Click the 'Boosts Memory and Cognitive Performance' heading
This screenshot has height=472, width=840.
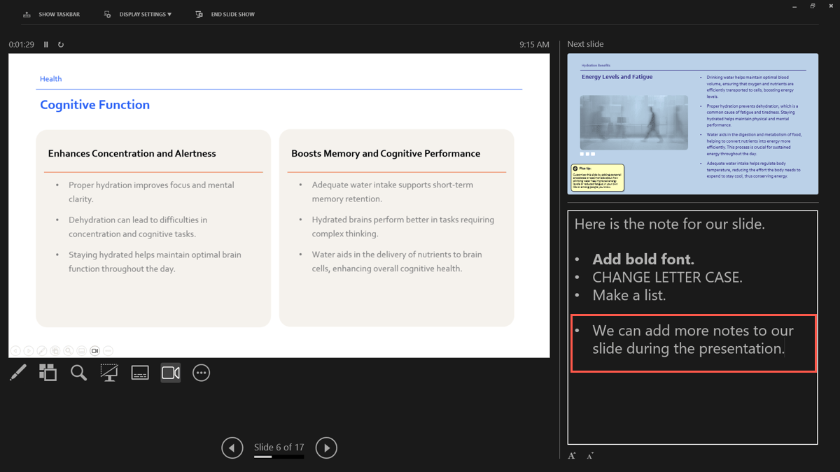386,154
